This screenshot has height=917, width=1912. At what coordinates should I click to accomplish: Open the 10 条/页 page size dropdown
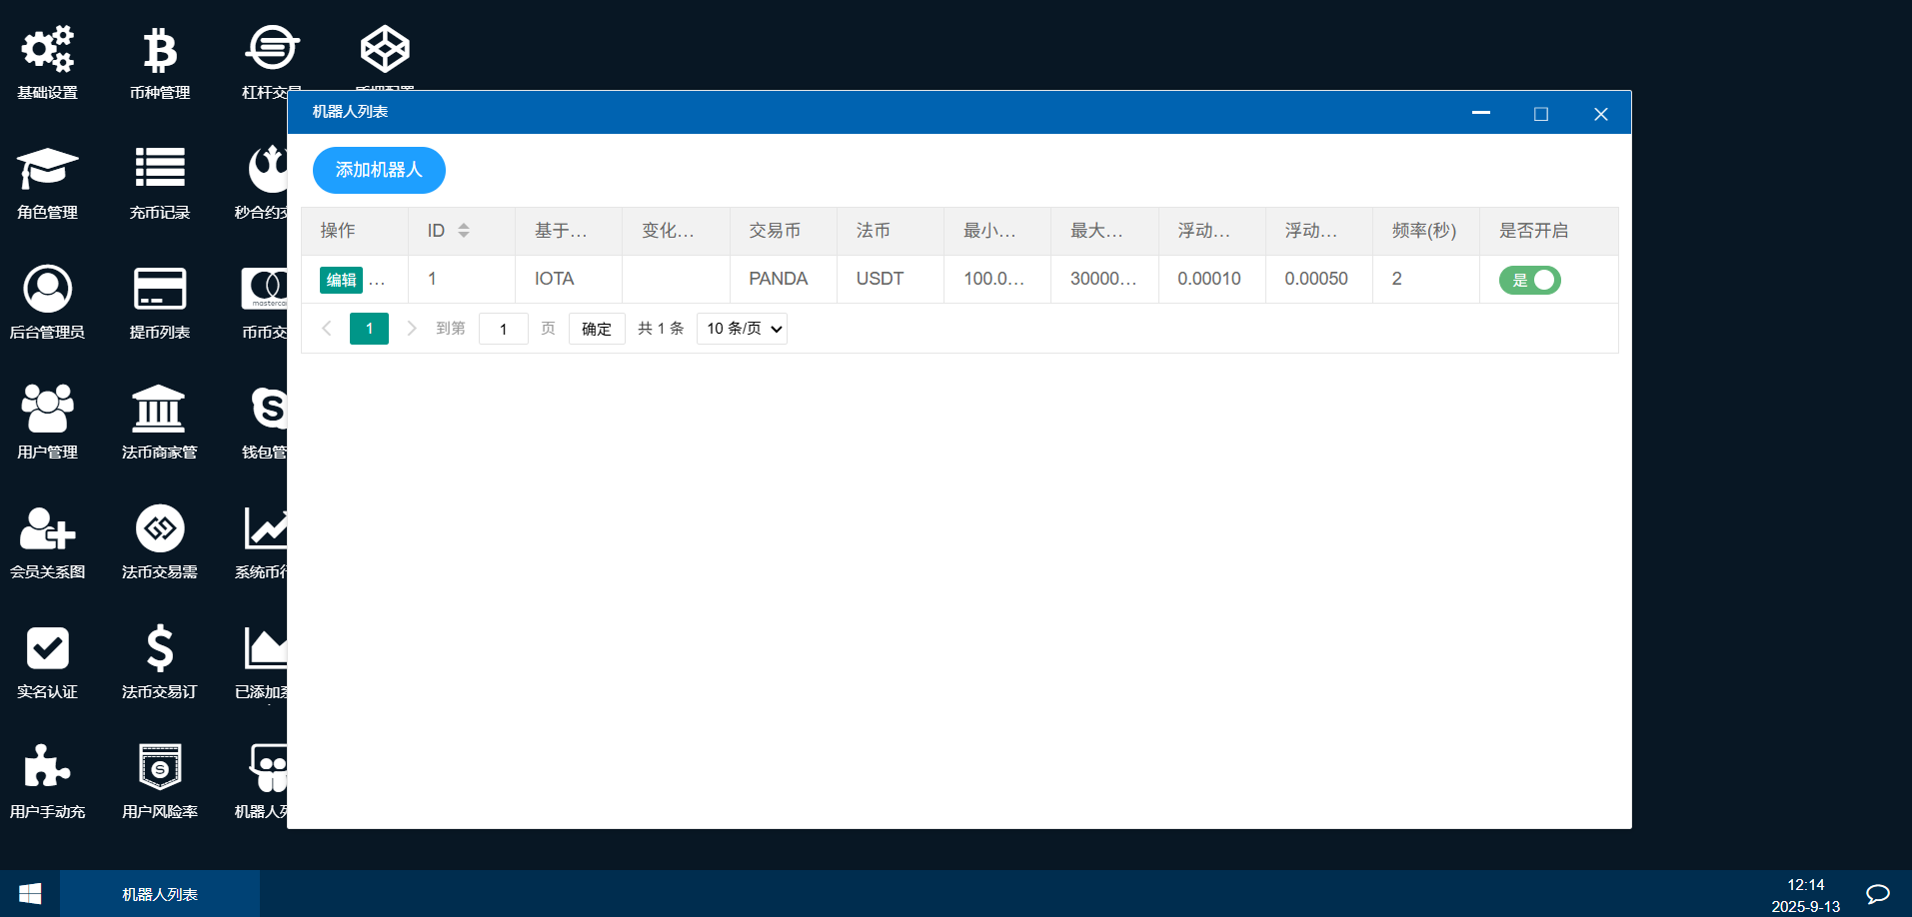click(742, 329)
